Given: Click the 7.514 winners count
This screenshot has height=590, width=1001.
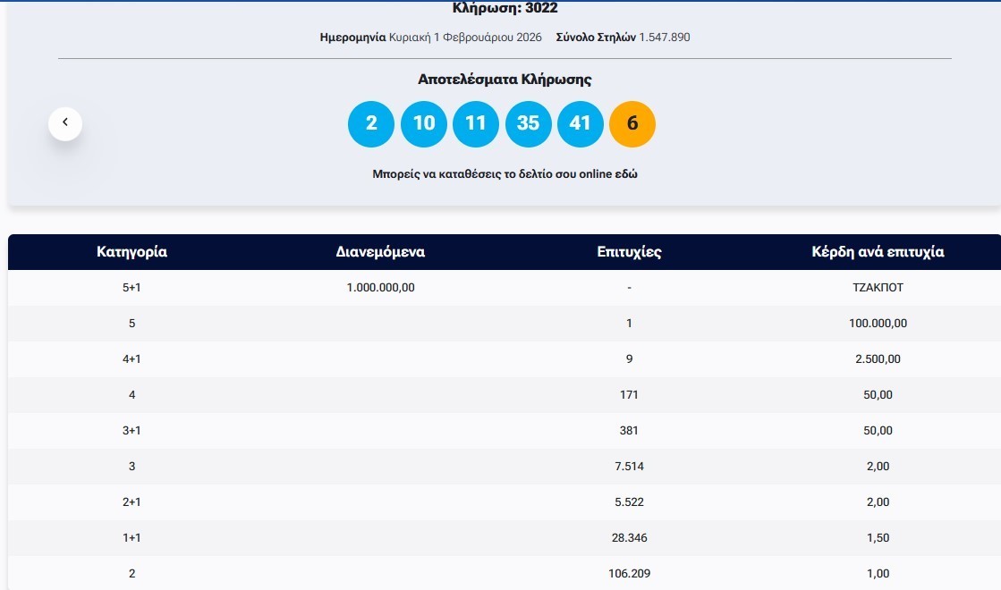Looking at the screenshot, I should (x=629, y=467).
